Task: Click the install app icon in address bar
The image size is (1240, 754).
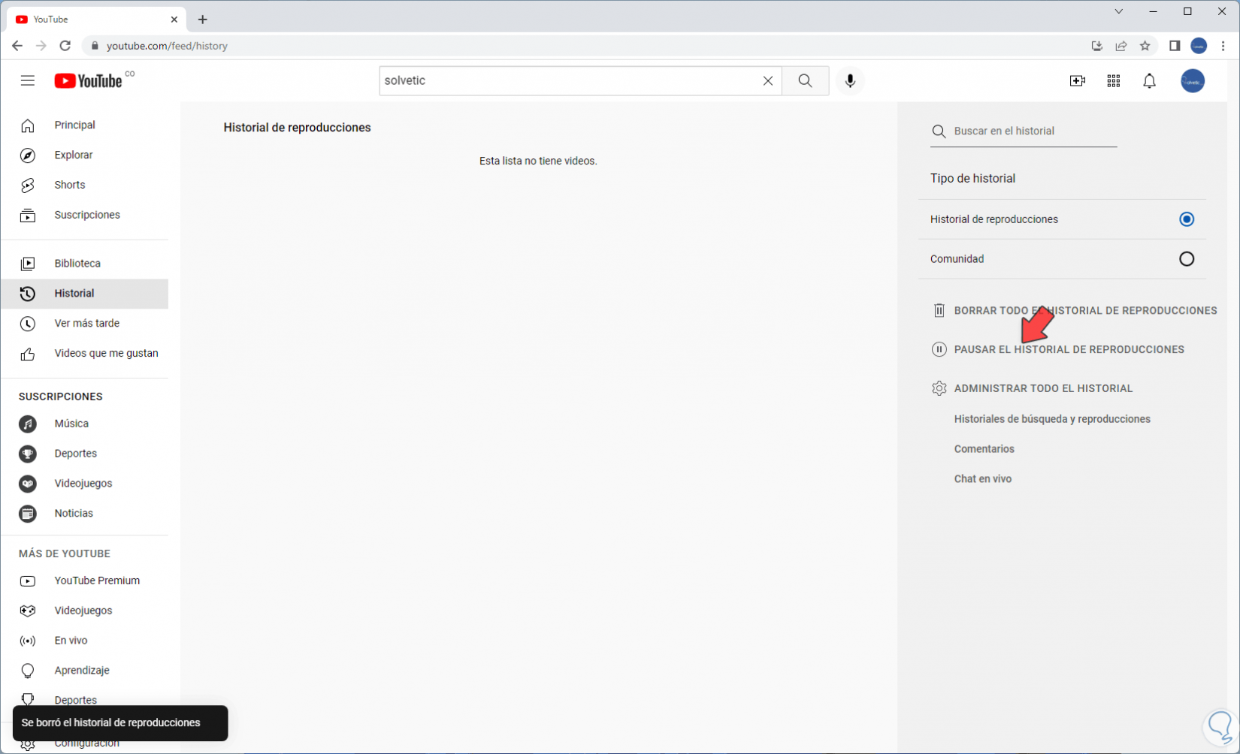Action: click(1097, 46)
